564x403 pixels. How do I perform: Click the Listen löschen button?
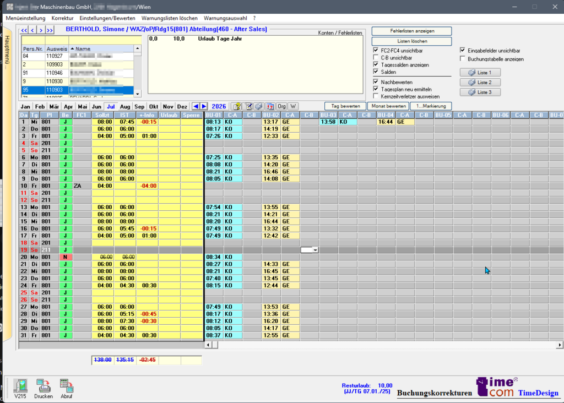point(412,41)
